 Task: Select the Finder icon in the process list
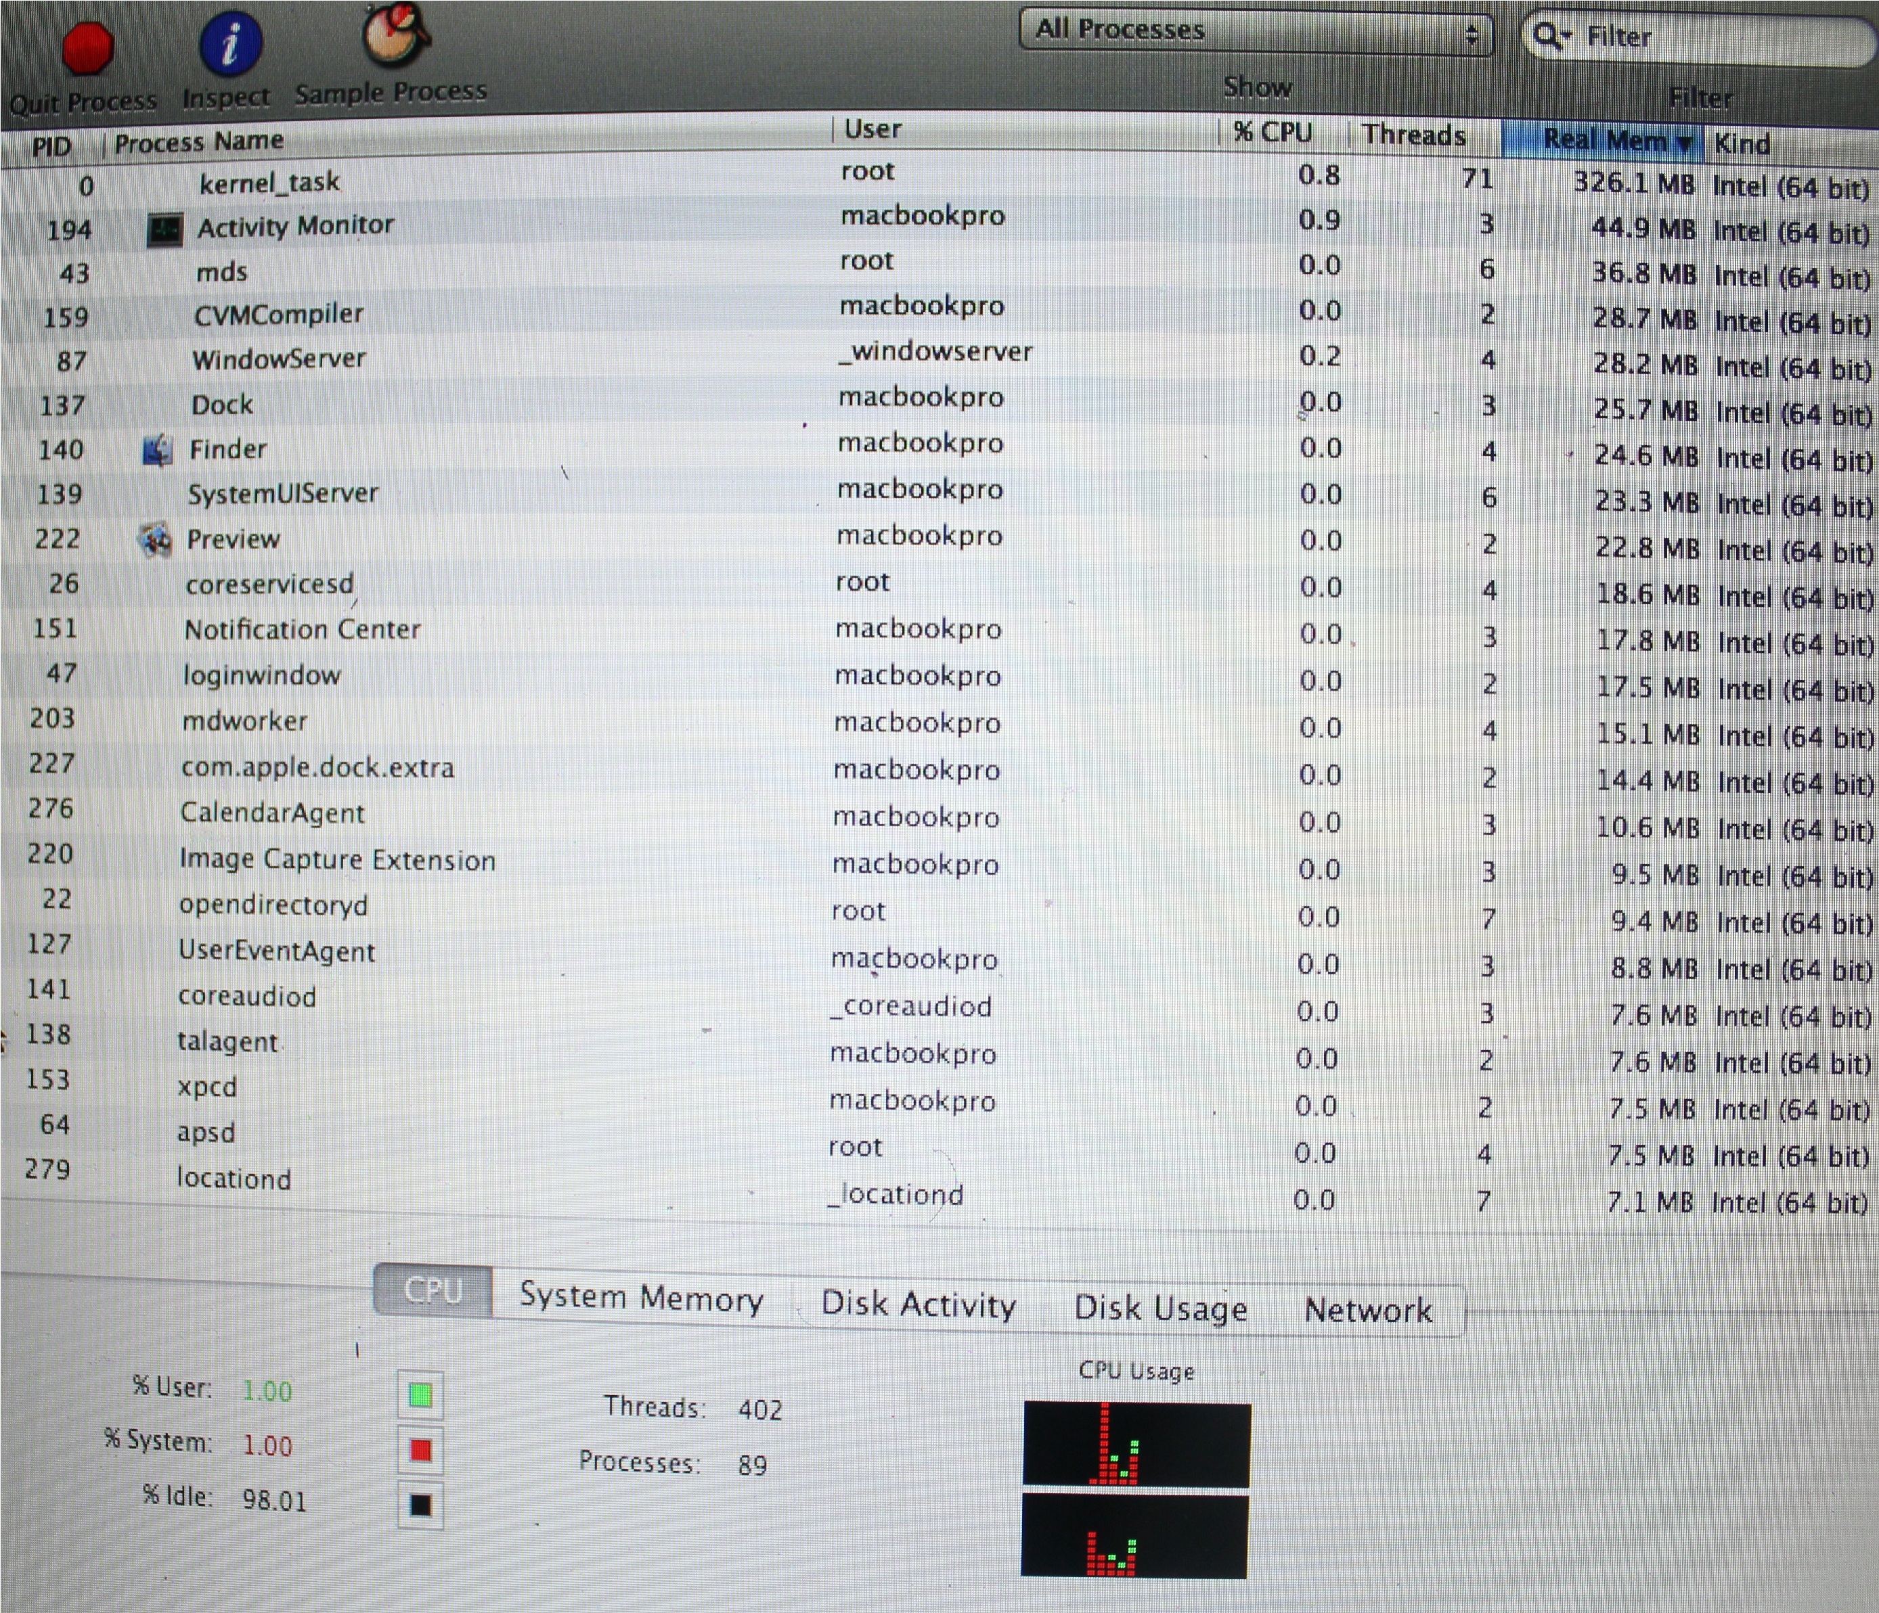pyautogui.click(x=158, y=450)
